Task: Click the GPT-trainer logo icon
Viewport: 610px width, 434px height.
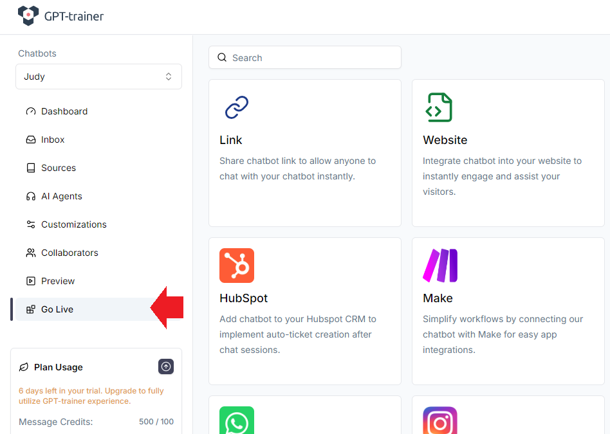Action: pos(28,15)
